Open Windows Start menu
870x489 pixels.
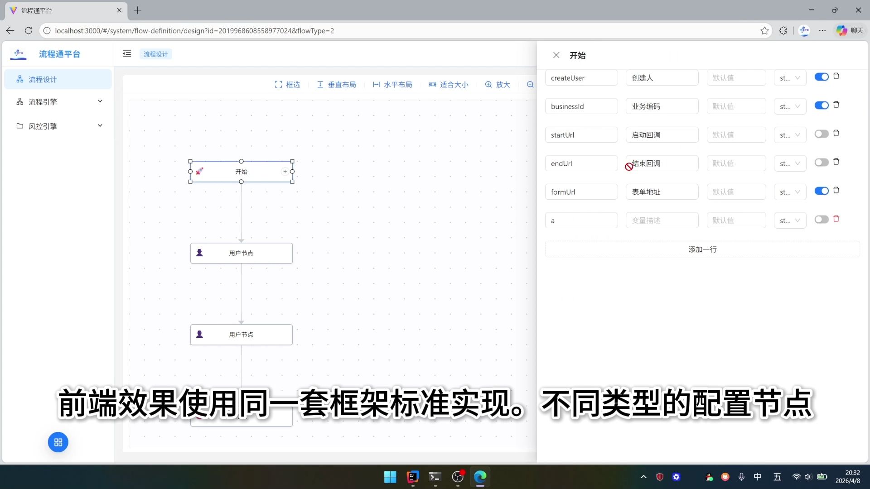pyautogui.click(x=390, y=477)
